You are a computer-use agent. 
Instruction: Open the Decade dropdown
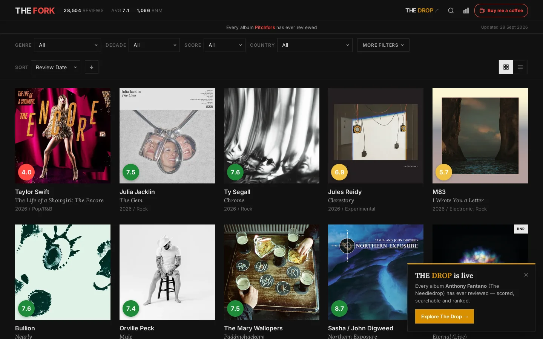154,45
